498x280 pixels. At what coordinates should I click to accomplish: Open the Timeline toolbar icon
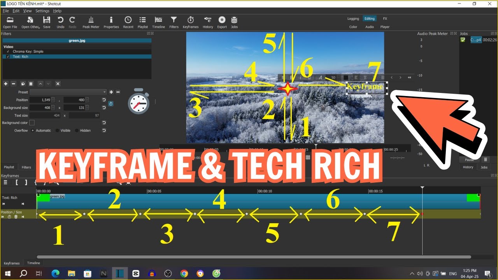(158, 20)
